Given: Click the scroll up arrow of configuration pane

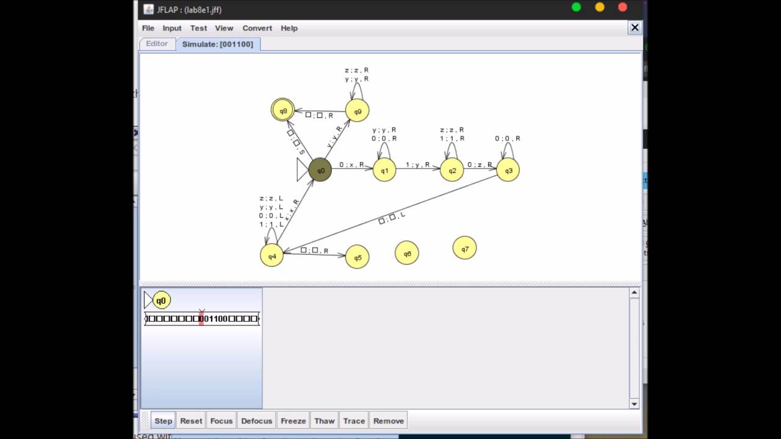Looking at the screenshot, I should pos(635,293).
